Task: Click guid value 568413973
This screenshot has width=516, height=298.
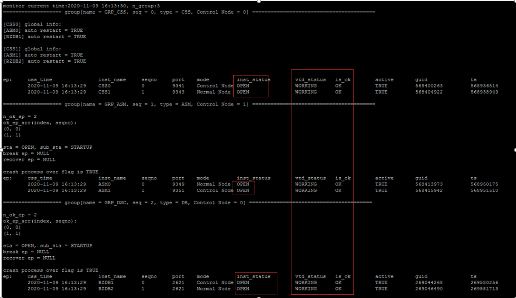Action: (429, 184)
